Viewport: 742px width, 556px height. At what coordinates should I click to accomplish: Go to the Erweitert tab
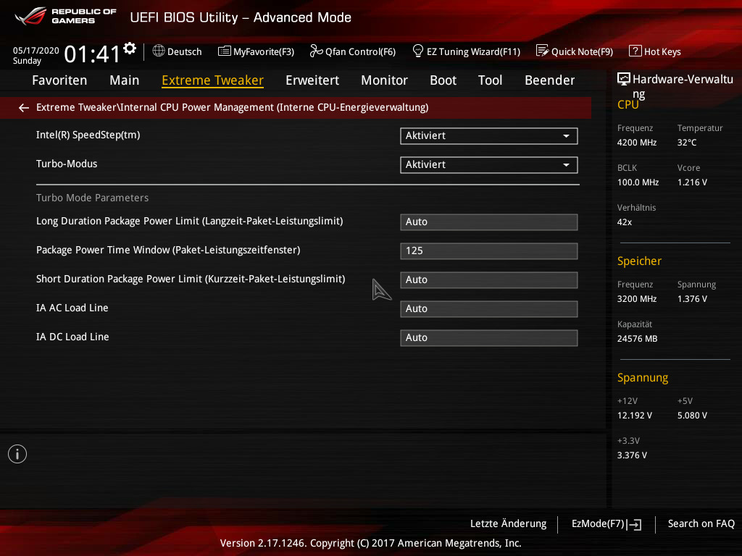312,80
